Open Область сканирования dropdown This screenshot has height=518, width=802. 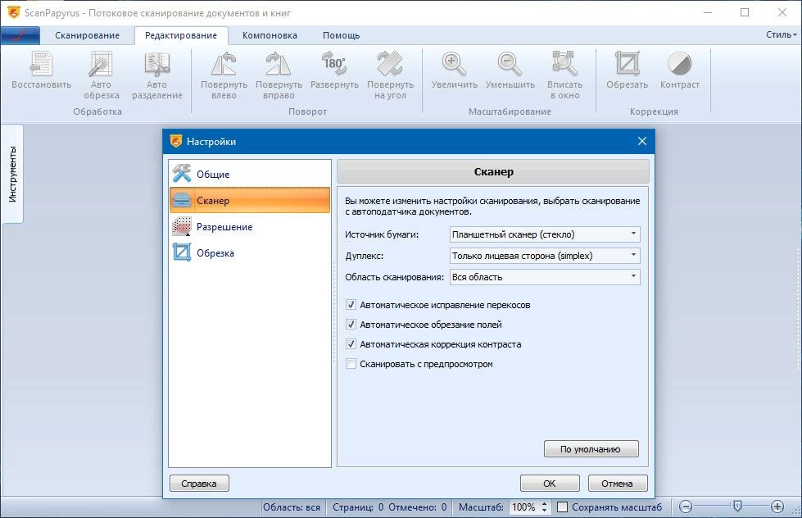(545, 277)
